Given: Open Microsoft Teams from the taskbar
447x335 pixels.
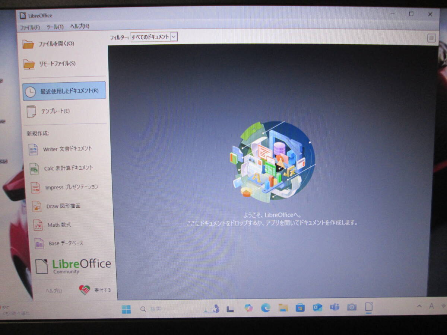Looking at the screenshot, I should click(x=335, y=307).
